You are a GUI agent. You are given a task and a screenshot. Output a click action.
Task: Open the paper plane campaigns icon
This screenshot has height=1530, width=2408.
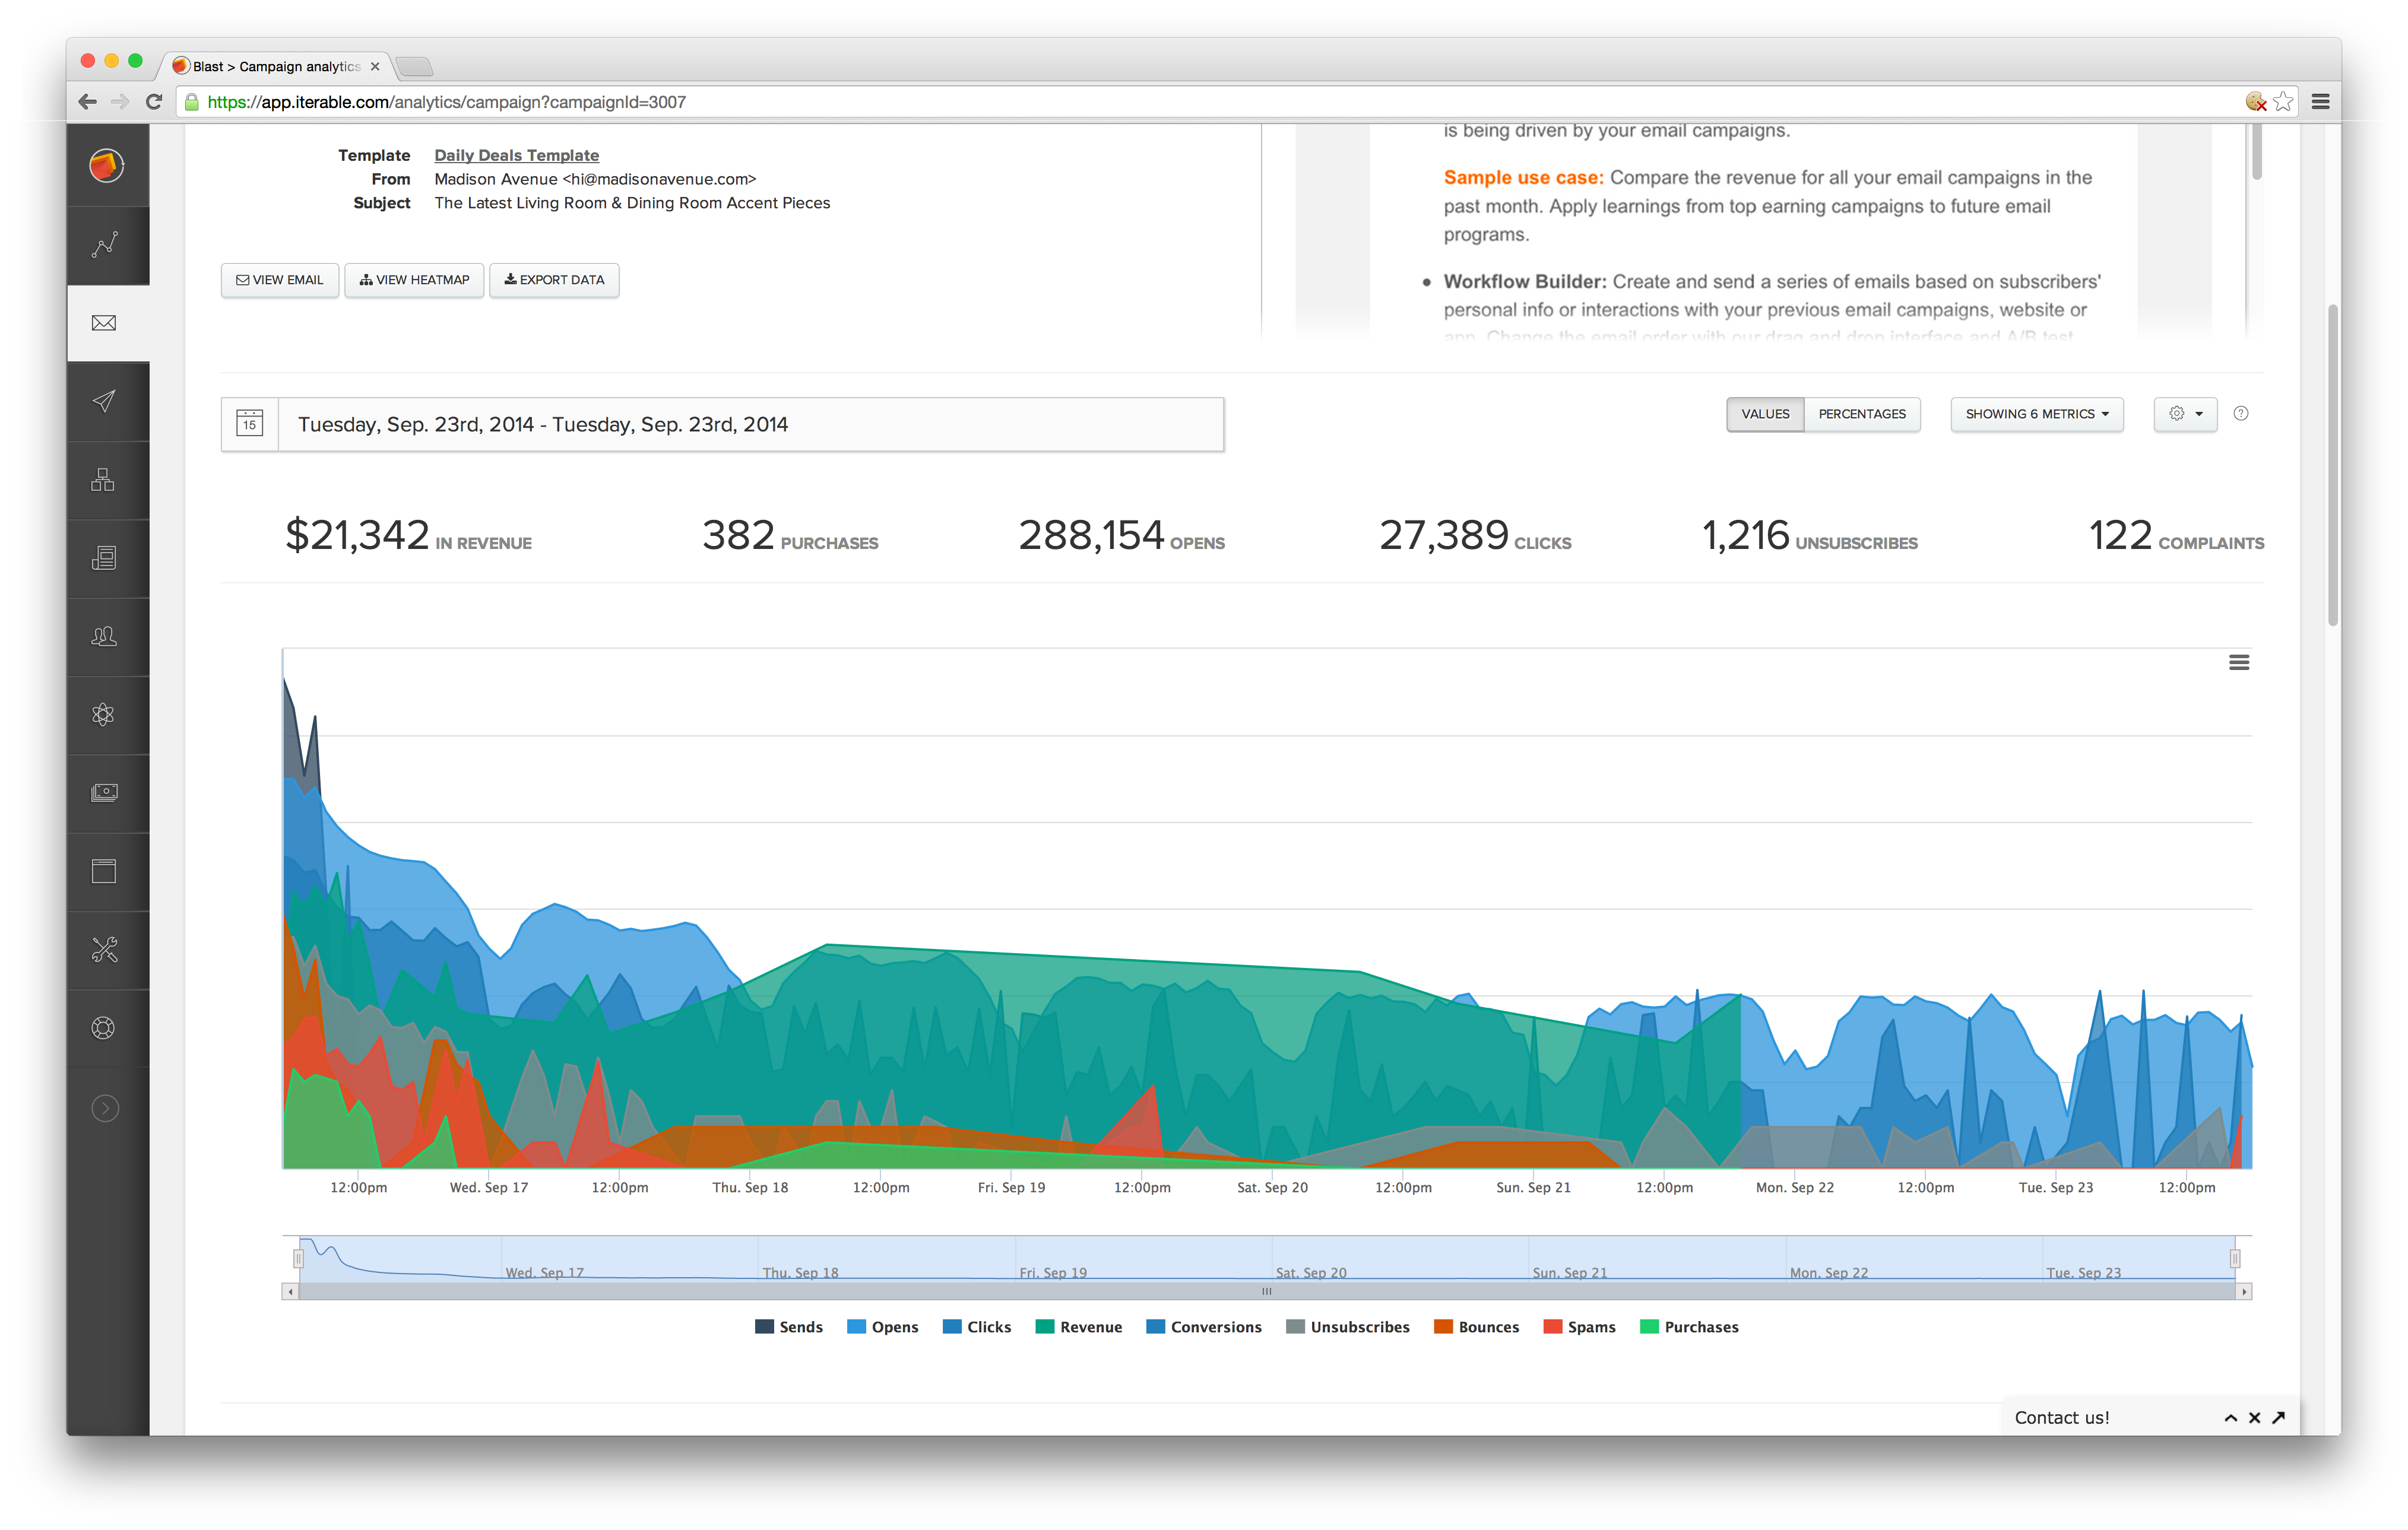(x=104, y=402)
